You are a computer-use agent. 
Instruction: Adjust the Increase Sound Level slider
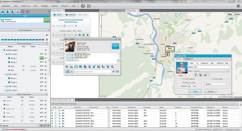click(65, 26)
